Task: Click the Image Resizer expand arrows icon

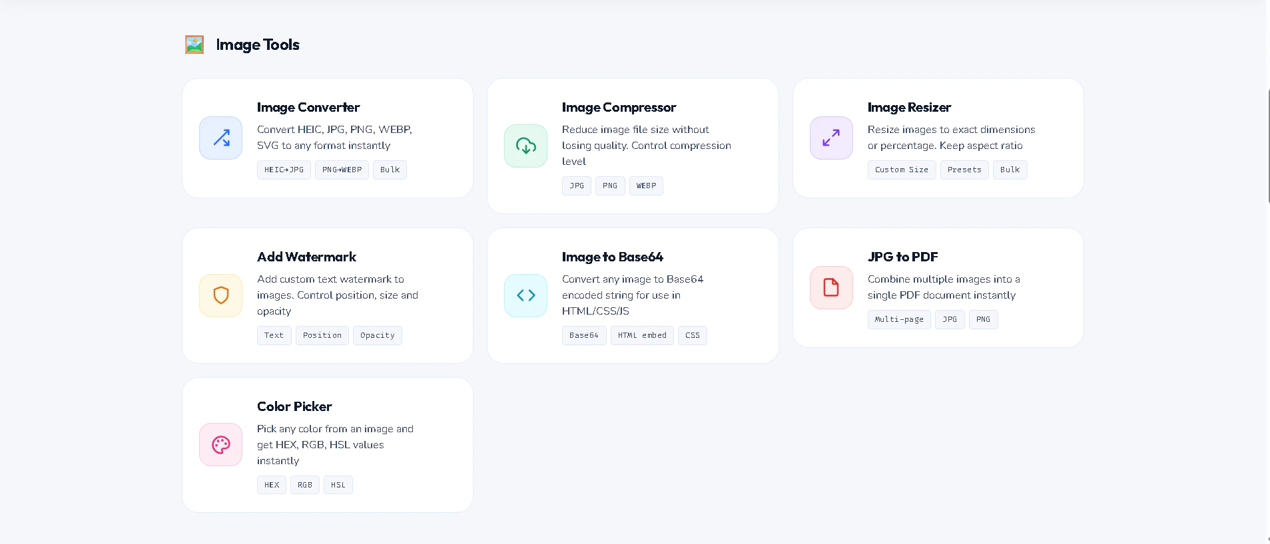Action: click(x=831, y=138)
